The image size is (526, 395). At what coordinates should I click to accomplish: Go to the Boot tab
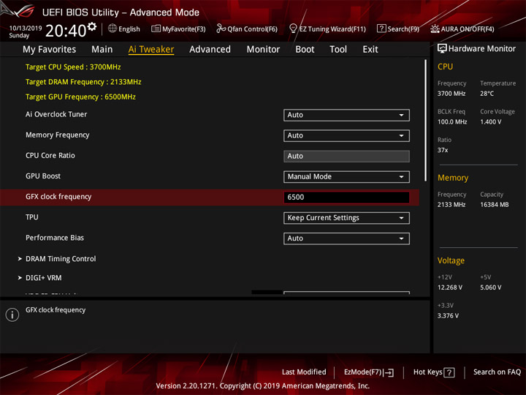click(305, 50)
